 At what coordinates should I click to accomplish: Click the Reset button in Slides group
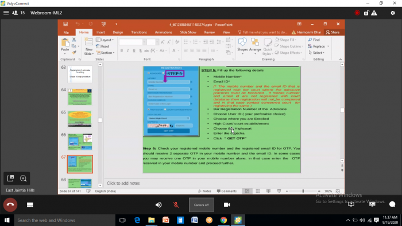[x=103, y=46]
